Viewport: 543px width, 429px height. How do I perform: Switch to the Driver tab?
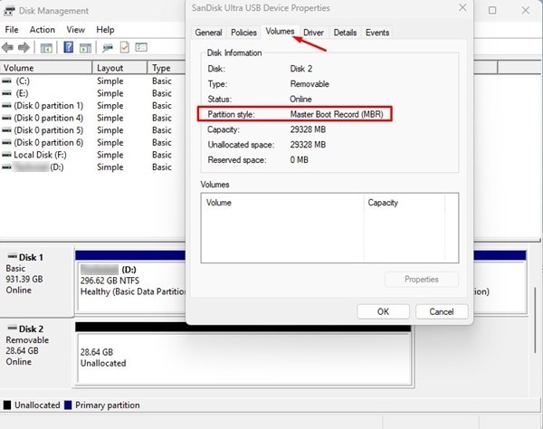313,33
